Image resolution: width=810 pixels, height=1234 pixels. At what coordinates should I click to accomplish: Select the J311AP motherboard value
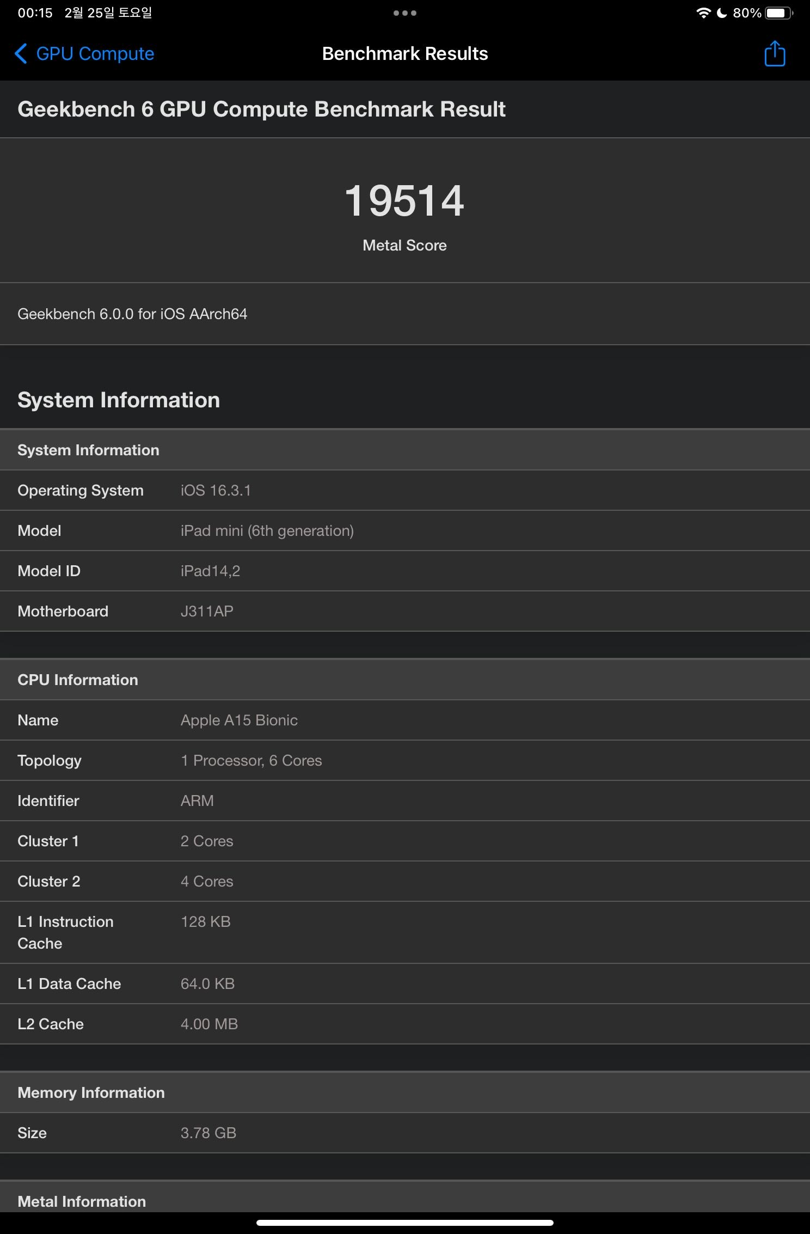click(x=207, y=612)
